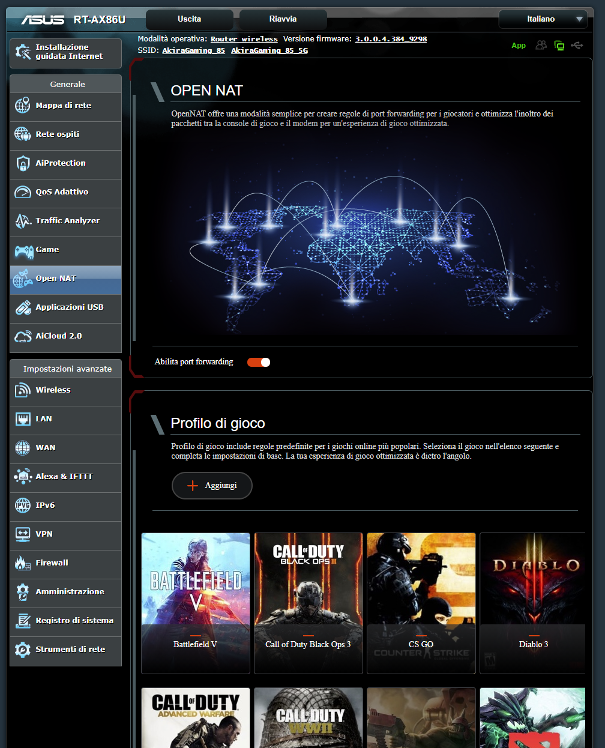
Task: Open the Traffic Analyzer page
Action: pos(65,222)
